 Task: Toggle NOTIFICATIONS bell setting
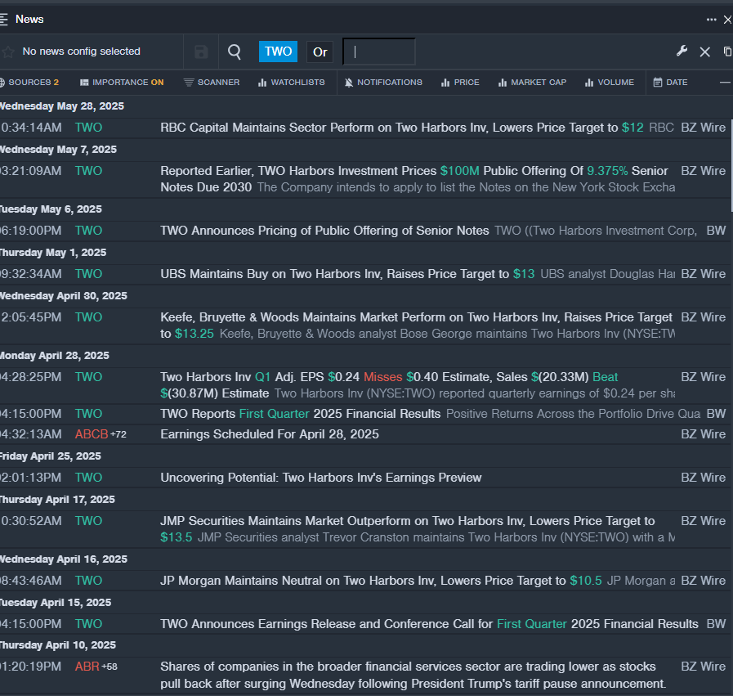point(383,83)
